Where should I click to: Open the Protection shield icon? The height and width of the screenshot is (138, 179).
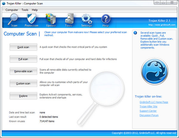[31, 20]
